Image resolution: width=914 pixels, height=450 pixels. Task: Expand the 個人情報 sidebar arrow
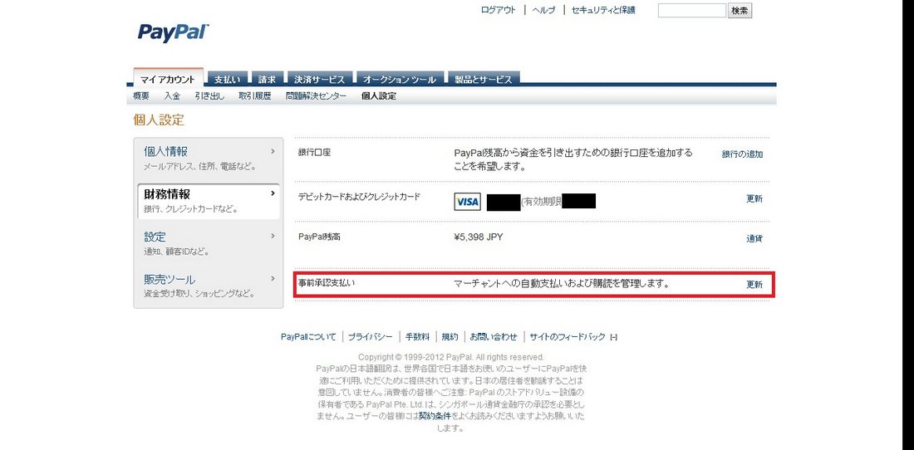click(x=273, y=151)
